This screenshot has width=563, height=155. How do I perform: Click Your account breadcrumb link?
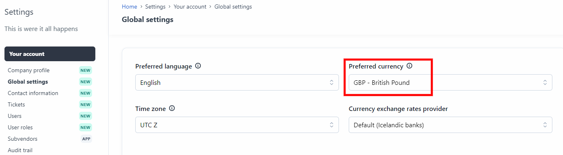pyautogui.click(x=190, y=7)
